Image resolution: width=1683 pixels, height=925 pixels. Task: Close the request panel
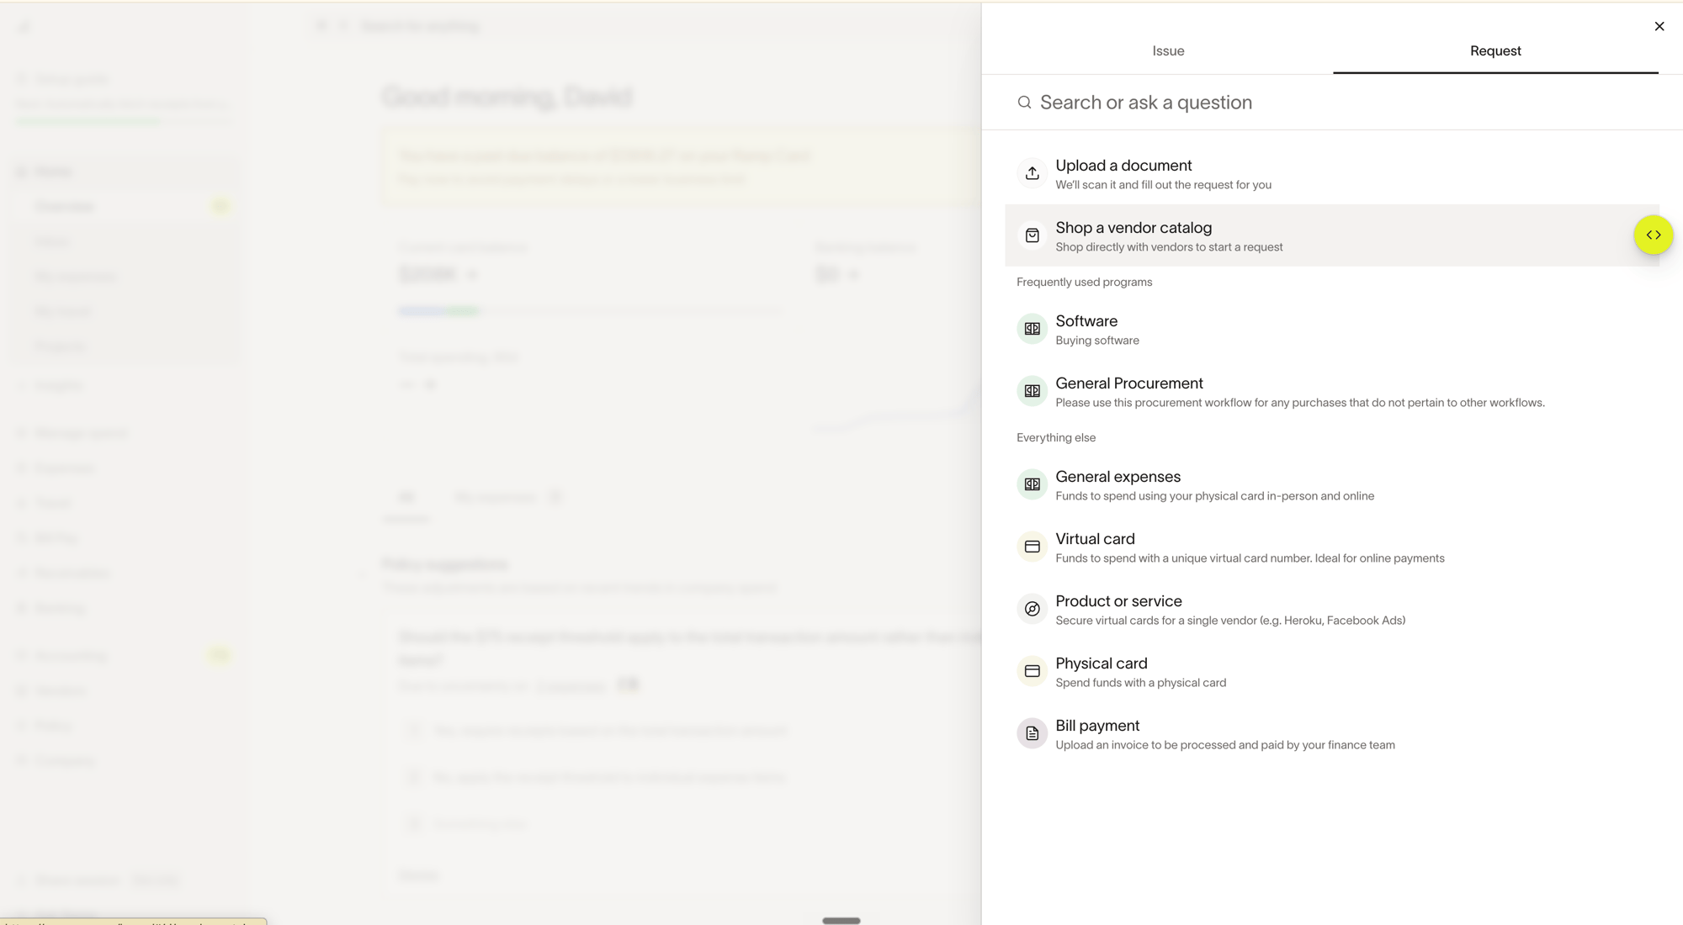(x=1659, y=26)
